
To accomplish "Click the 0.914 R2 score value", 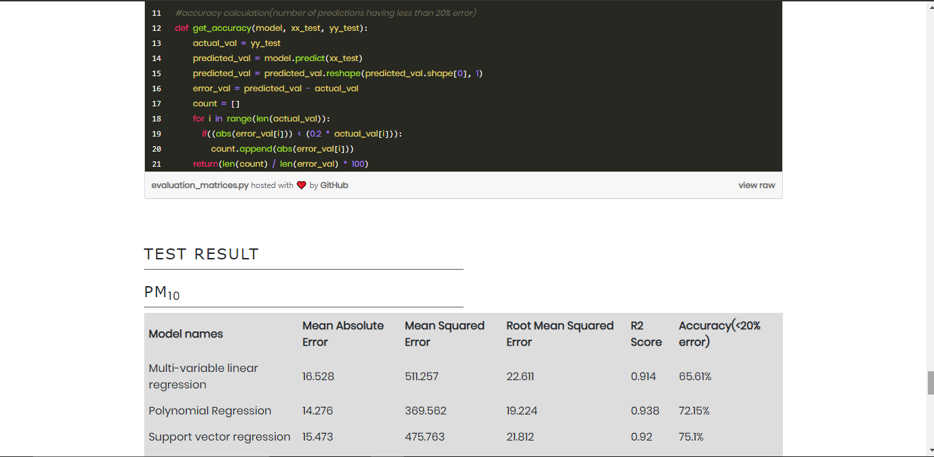I will pyautogui.click(x=643, y=377).
